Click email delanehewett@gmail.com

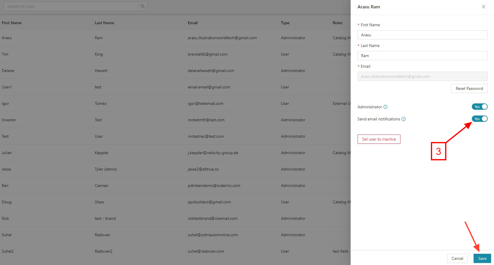coord(211,71)
